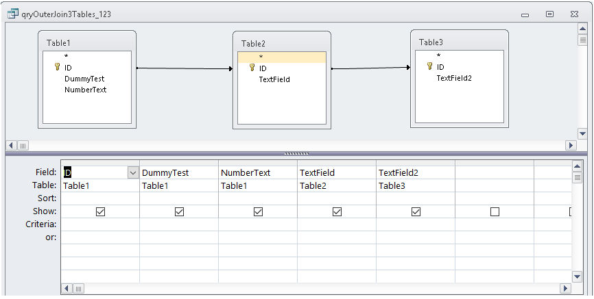Click the Table2 cell in Table row
The width and height of the screenshot is (594, 299).
[x=336, y=185]
